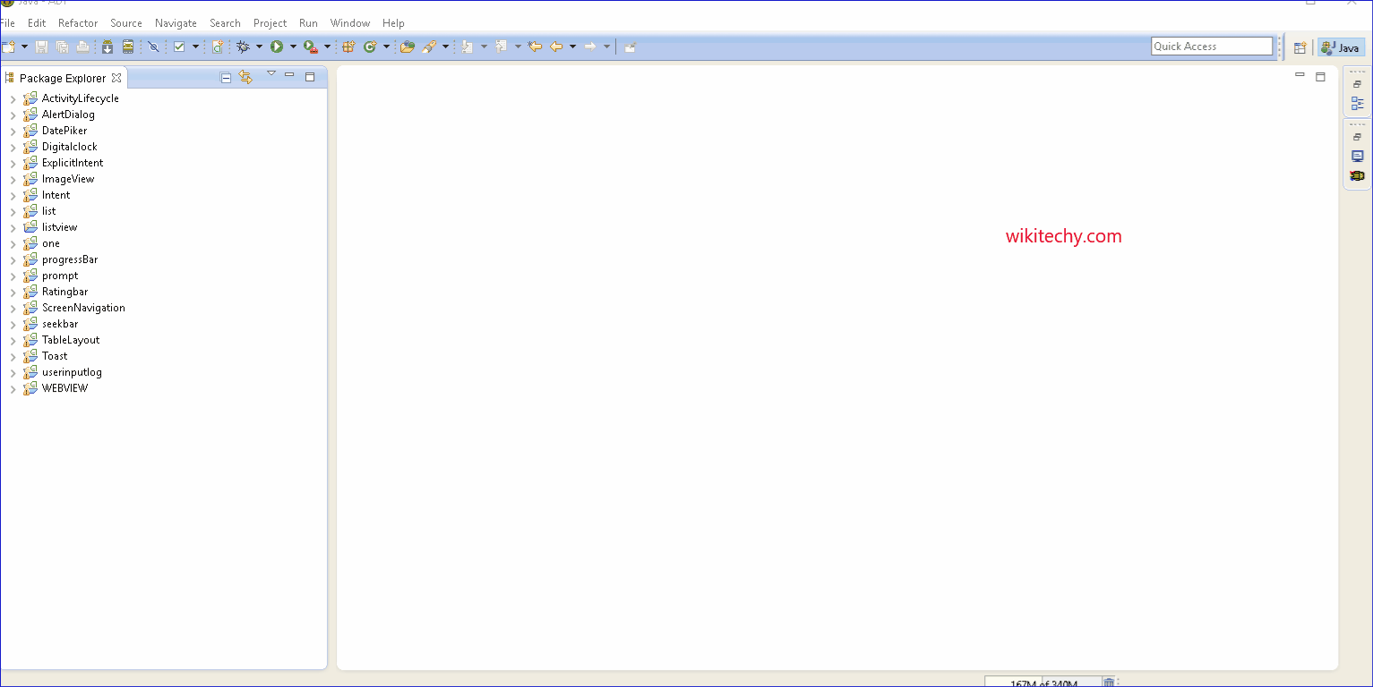Print using the toolbar printer icon

click(x=82, y=47)
